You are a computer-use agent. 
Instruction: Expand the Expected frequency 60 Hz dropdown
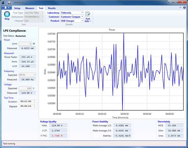(34, 75)
